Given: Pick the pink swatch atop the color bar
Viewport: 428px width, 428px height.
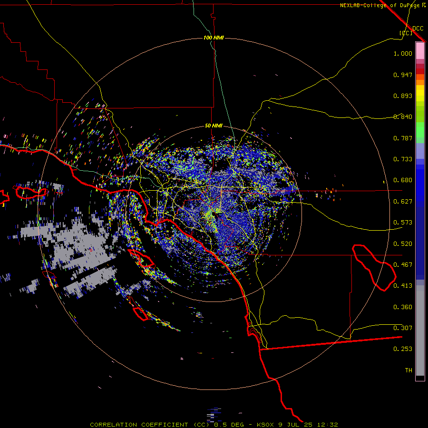Looking at the screenshot, I should [x=420, y=50].
